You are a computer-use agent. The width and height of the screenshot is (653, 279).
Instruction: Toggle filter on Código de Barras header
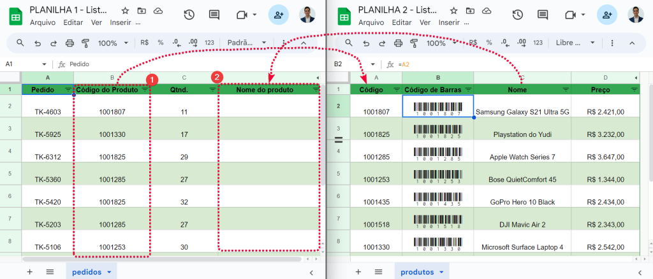click(x=468, y=89)
